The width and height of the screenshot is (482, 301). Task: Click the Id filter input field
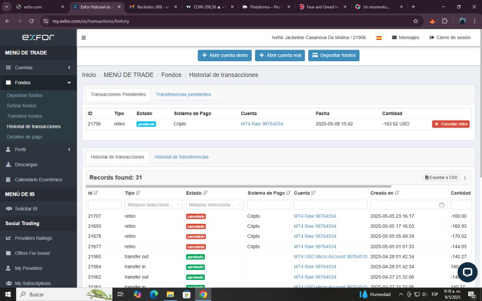click(104, 205)
